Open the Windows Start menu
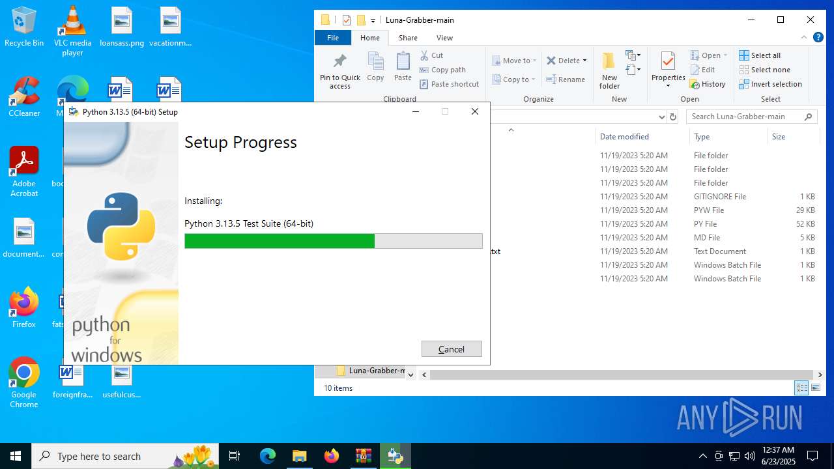 [x=16, y=456]
